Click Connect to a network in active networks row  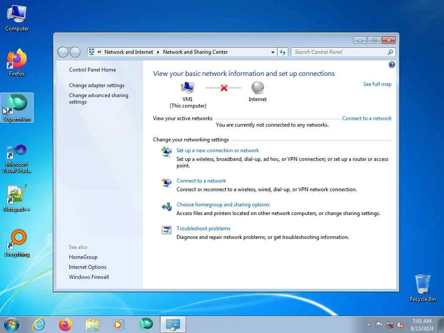pos(367,118)
